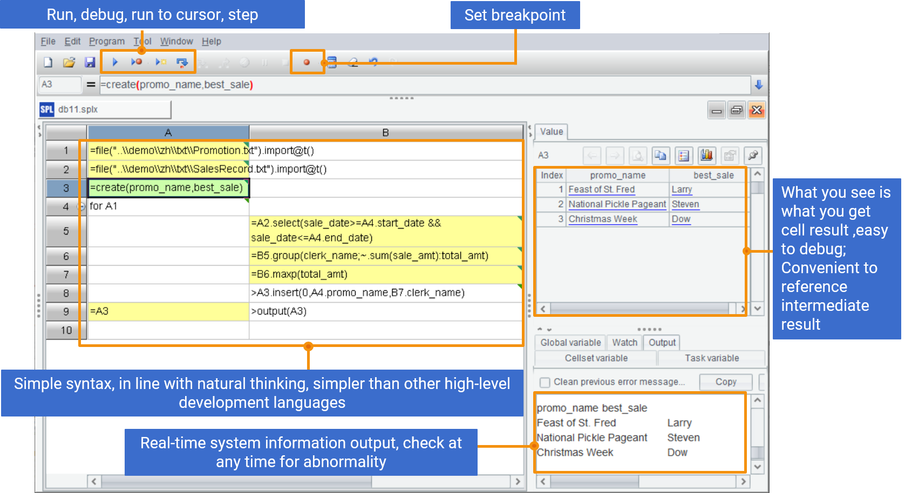This screenshot has width=905, height=493.
Task: Expand the formula bar with blue arrow
Action: (759, 85)
